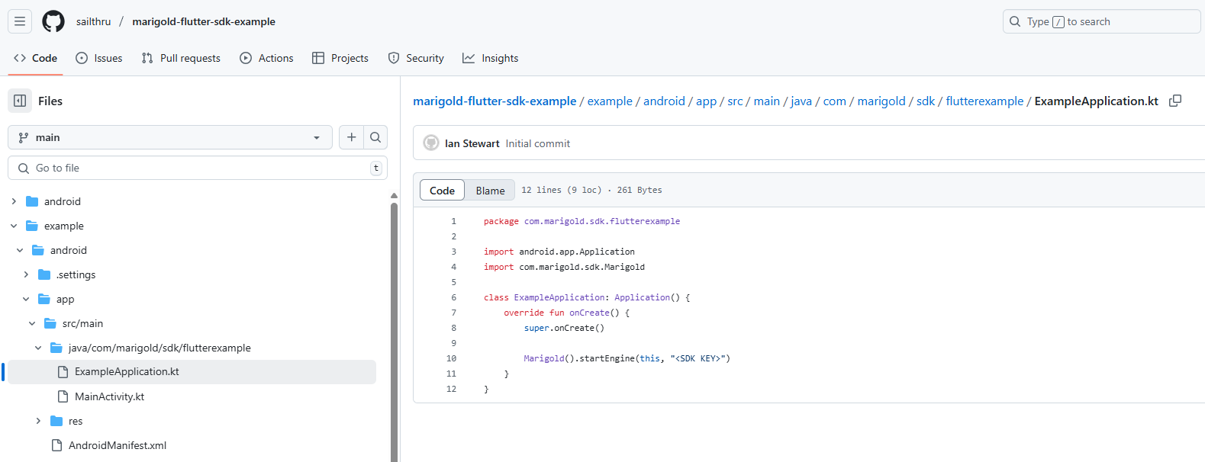
Task: Open the hamburger navigation menu
Action: (x=20, y=21)
